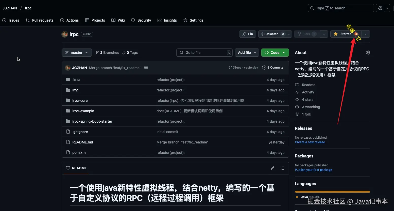Open About settings gear icon
Viewport: 394px width, 211px height.
click(x=368, y=53)
